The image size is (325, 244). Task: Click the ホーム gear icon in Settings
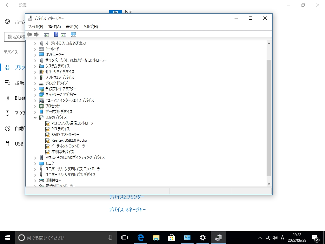(x=8, y=22)
